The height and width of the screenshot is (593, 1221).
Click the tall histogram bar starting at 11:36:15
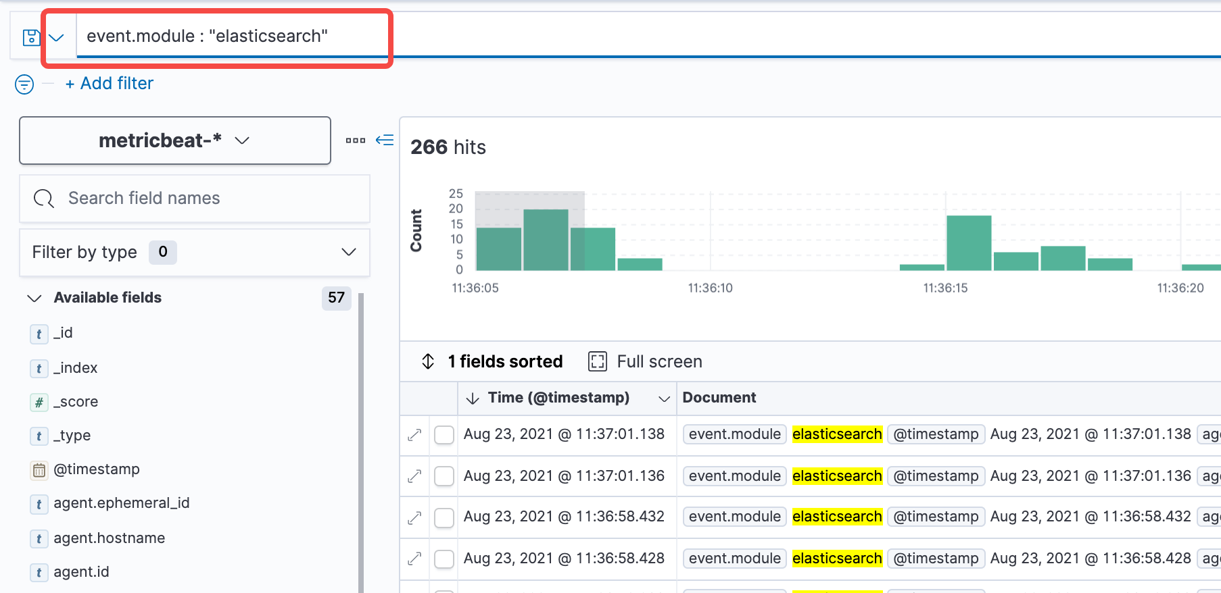click(x=969, y=243)
